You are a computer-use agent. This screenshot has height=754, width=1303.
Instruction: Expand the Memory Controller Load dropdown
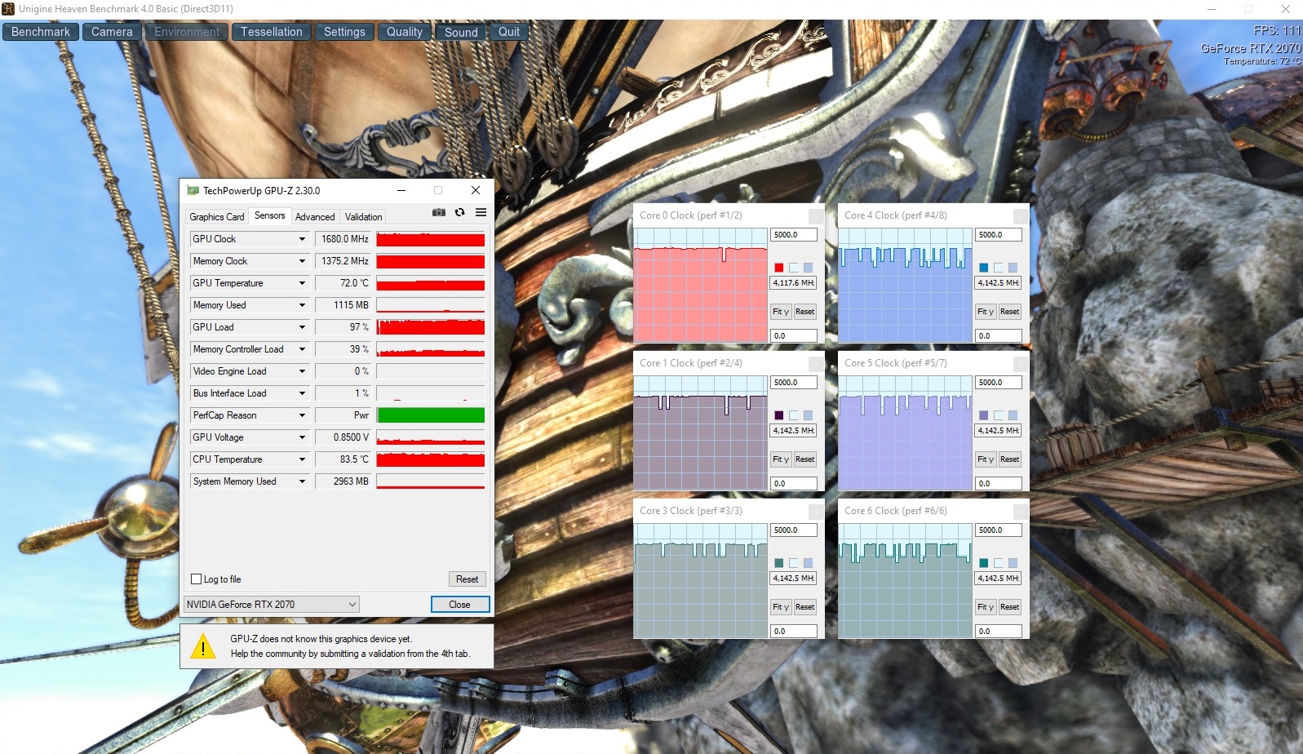pyautogui.click(x=302, y=349)
